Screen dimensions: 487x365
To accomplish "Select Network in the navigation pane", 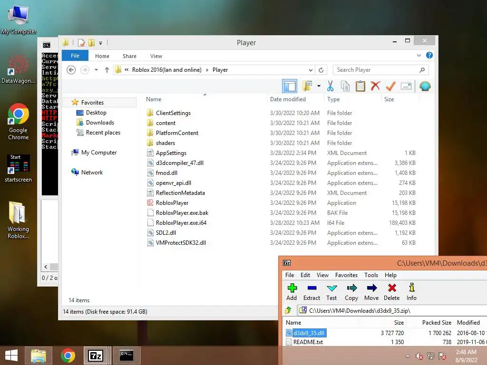I will click(x=92, y=172).
